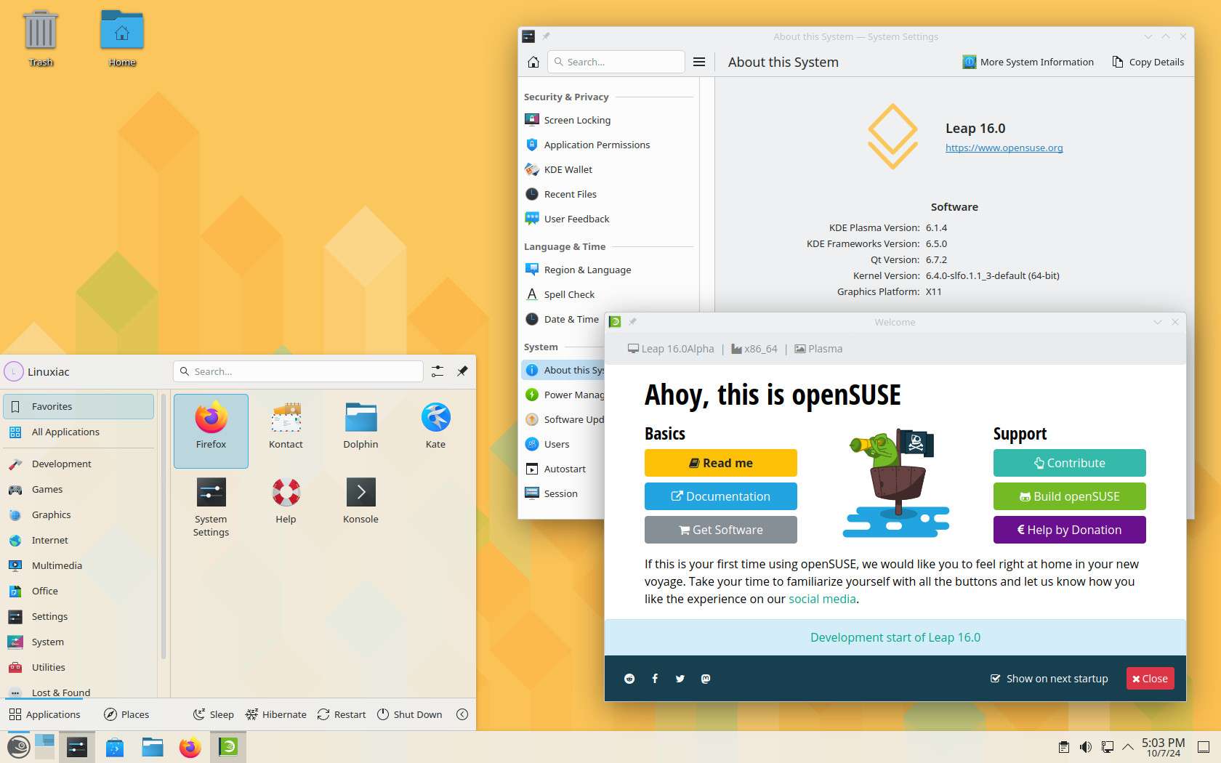This screenshot has height=763, width=1221.
Task: Open the Documentation button
Action: pyautogui.click(x=721, y=496)
